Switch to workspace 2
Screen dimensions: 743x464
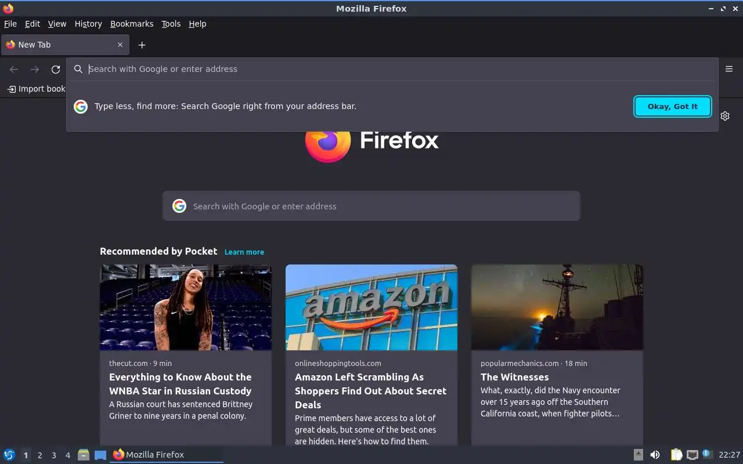[x=39, y=455]
